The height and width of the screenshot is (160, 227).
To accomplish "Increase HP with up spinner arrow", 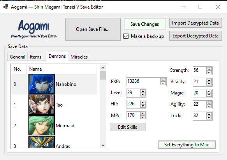I will (143, 103).
